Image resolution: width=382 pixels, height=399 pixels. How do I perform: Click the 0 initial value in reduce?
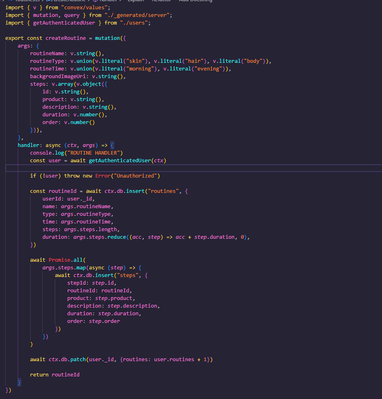click(242, 237)
